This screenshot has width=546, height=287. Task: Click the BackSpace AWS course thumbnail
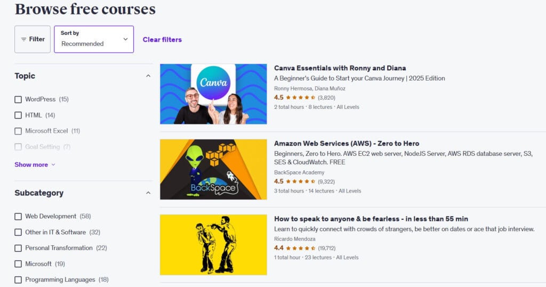point(213,170)
